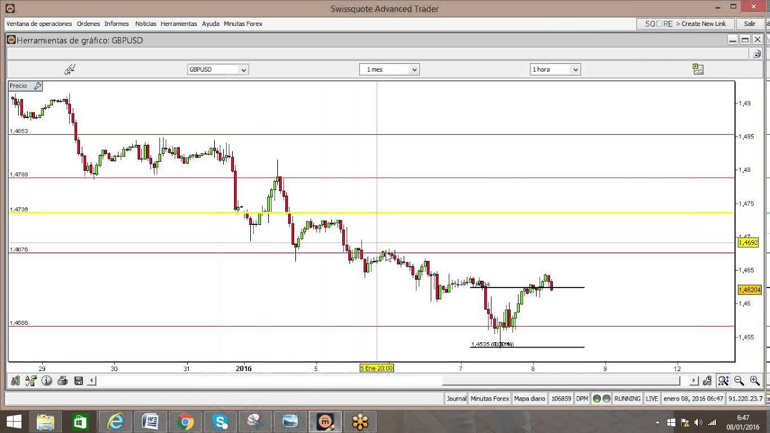Click the chart horizontal scrollbar thumb
Image resolution: width=770 pixels, height=433 pixels.
(x=561, y=381)
